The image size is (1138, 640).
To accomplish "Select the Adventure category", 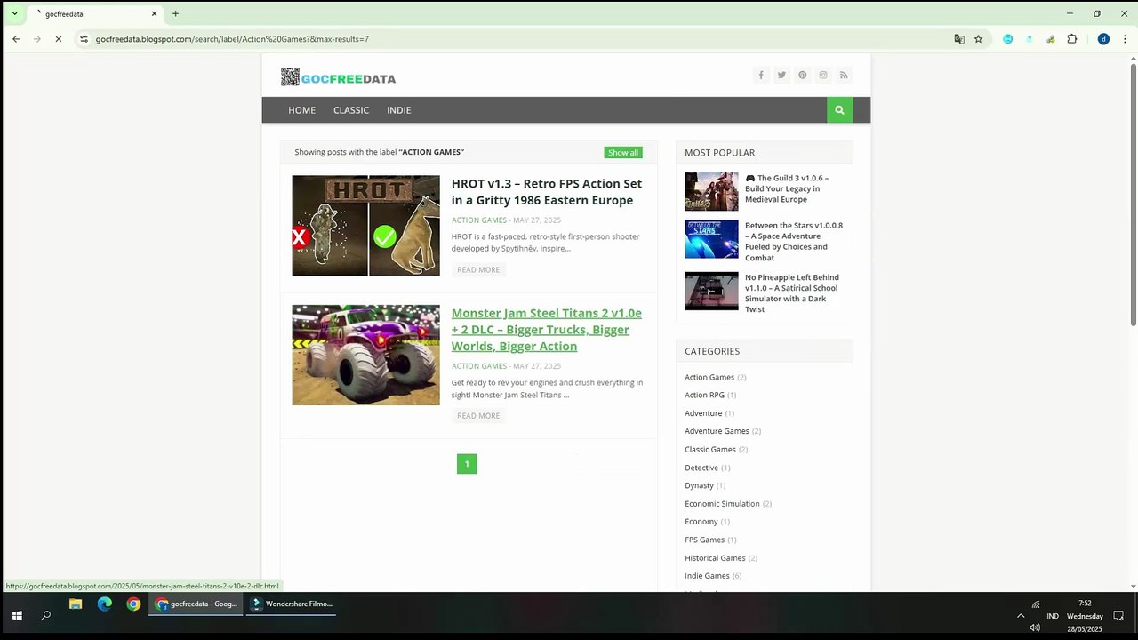I will tap(703, 413).
